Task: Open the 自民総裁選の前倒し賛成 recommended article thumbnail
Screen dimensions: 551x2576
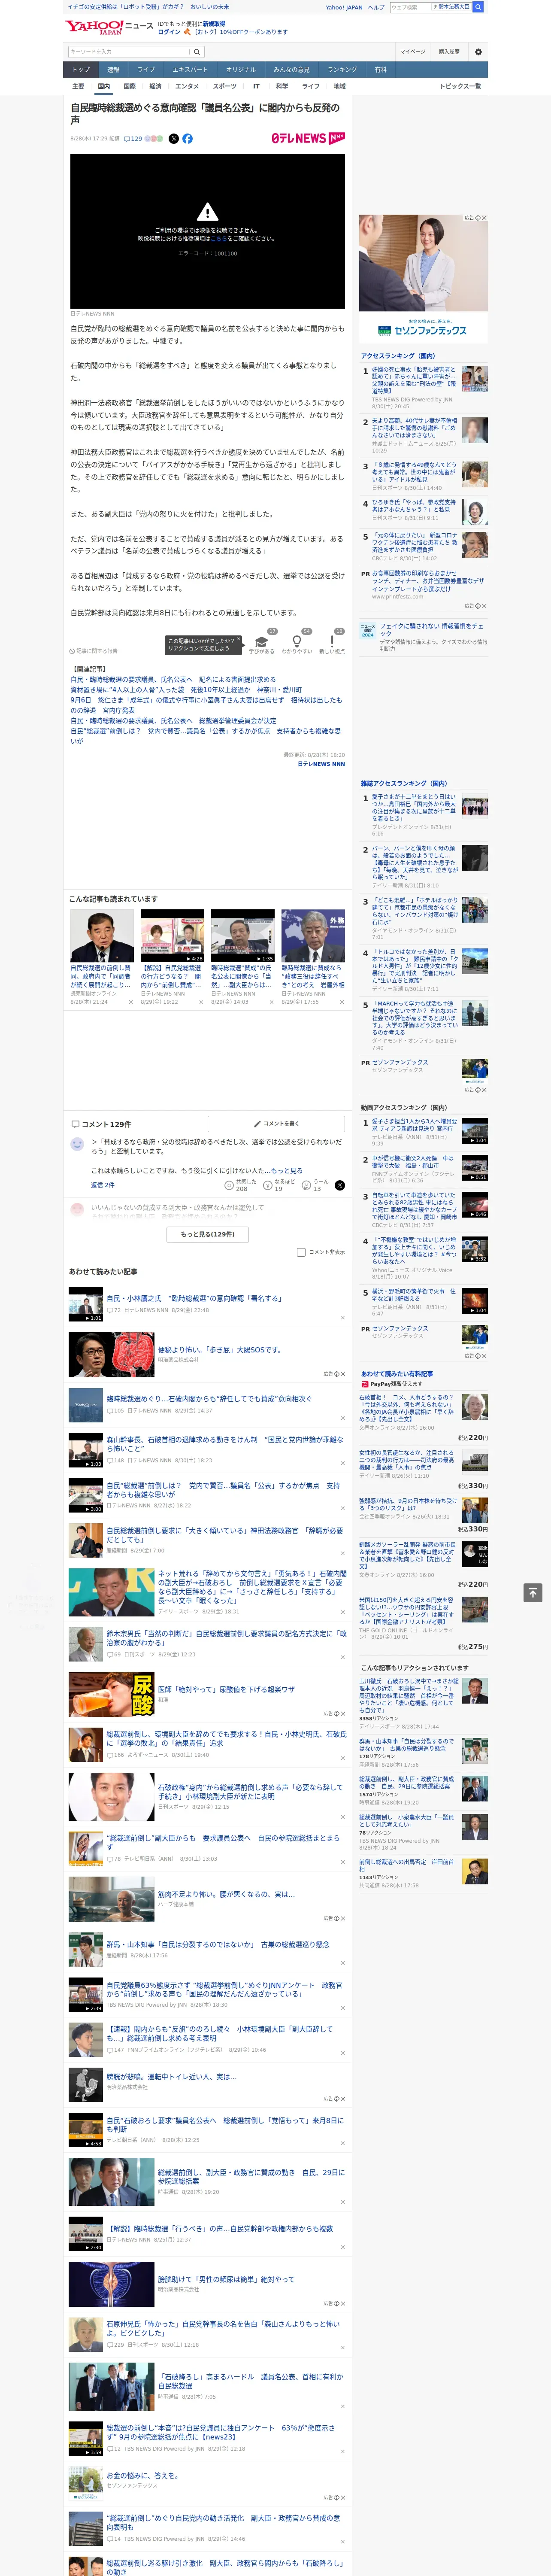Action: point(102,936)
